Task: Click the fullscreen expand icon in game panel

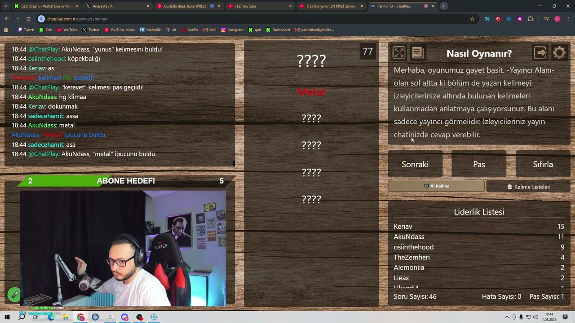Action: 399,53
